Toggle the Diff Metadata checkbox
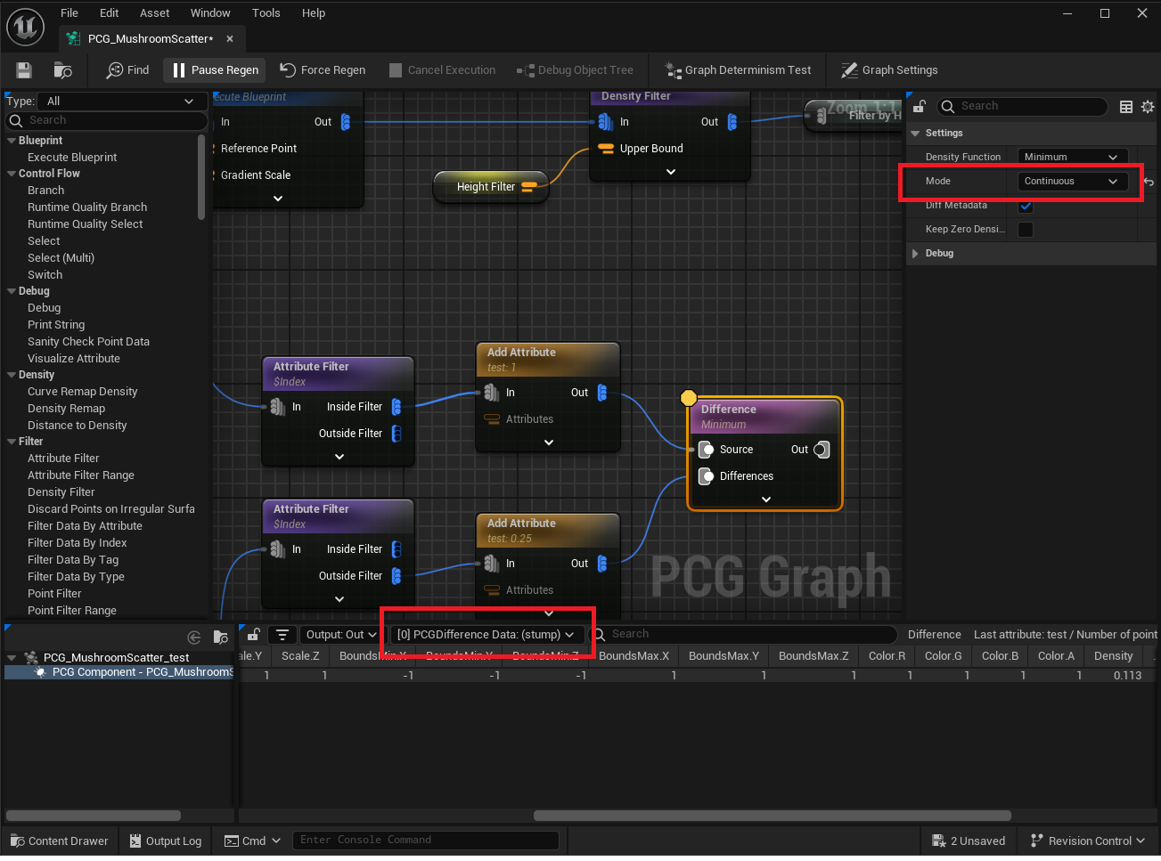Screen dimensions: 1161x861 pos(1026,206)
